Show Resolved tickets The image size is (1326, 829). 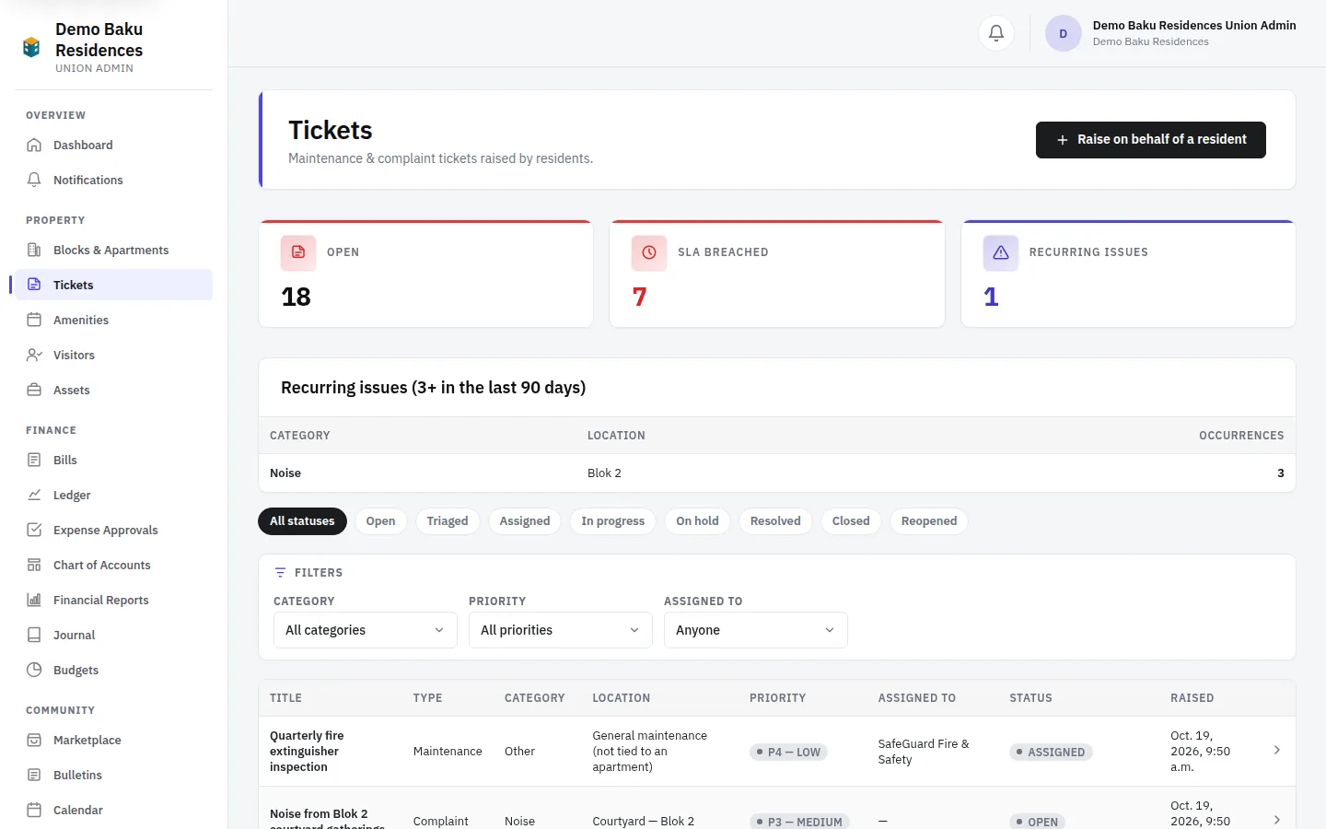[775, 521]
